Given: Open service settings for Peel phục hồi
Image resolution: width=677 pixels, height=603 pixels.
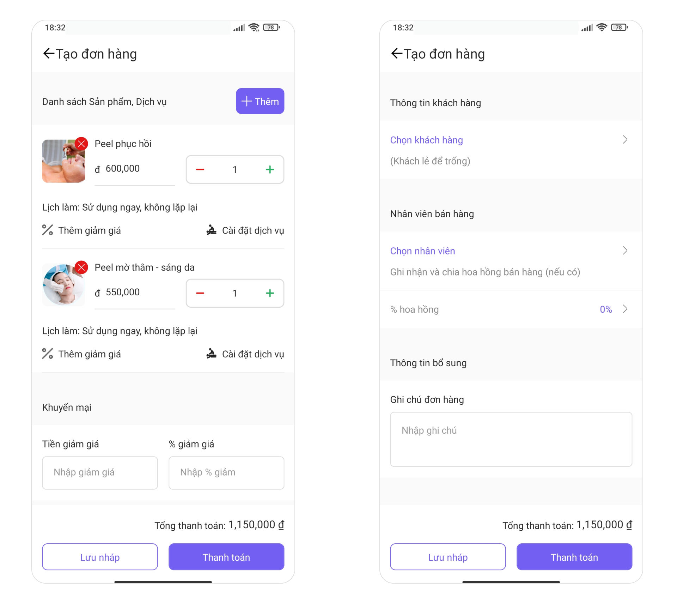Looking at the screenshot, I should point(245,230).
